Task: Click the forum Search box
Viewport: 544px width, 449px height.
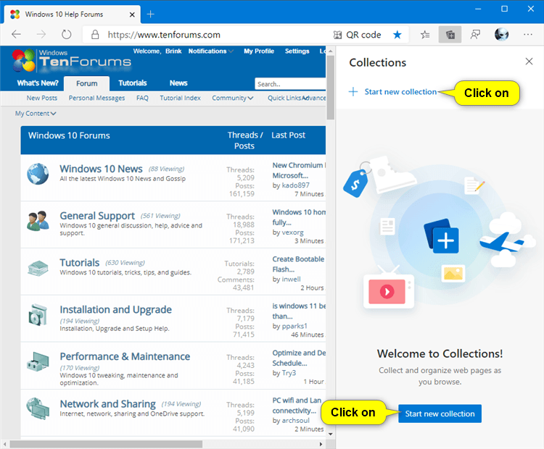Action: [290, 84]
